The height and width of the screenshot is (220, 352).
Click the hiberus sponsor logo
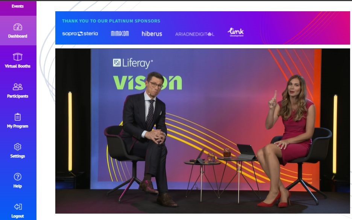pyautogui.click(x=152, y=34)
